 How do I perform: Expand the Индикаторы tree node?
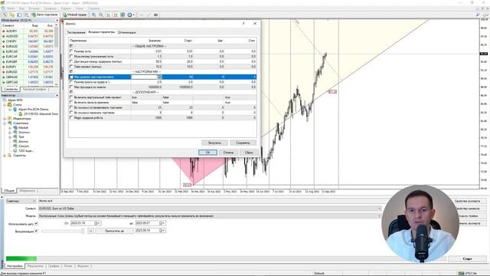click(5, 119)
